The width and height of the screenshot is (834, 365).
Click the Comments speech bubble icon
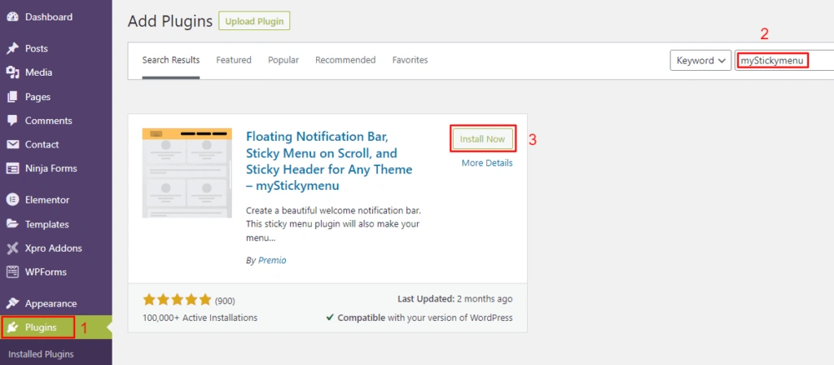[x=12, y=121]
